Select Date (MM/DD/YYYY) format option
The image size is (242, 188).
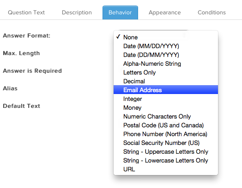click(x=166, y=46)
